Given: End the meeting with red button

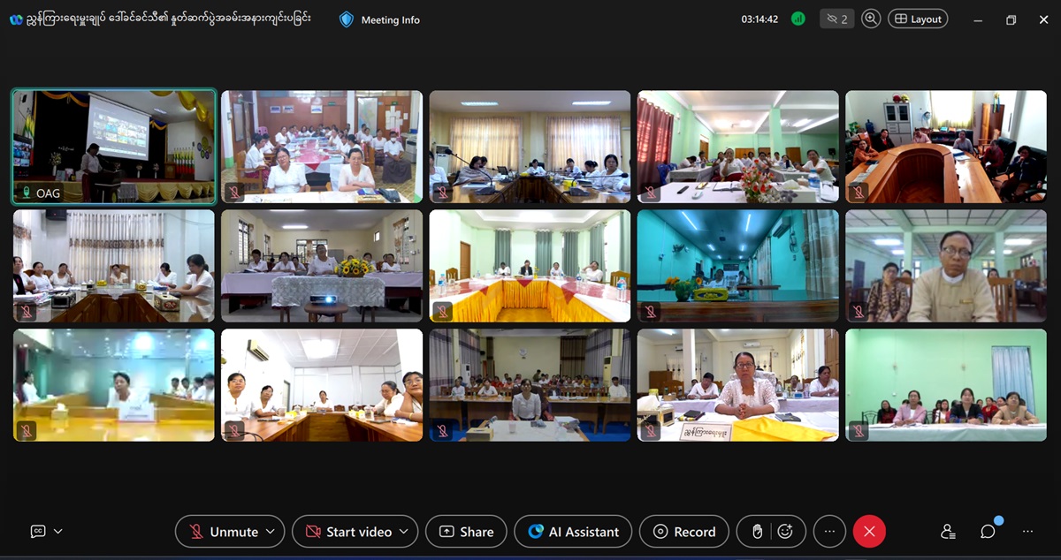Looking at the screenshot, I should [868, 532].
